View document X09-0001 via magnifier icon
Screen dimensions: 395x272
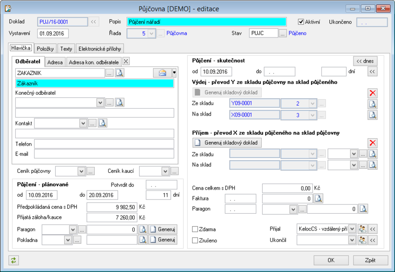tap(373, 115)
